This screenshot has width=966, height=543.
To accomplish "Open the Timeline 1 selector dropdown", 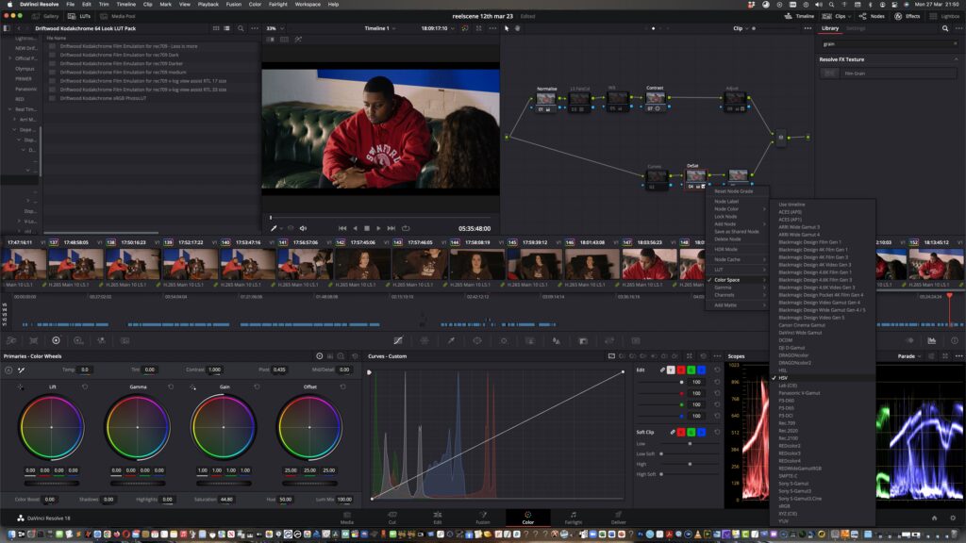I will 379,28.
